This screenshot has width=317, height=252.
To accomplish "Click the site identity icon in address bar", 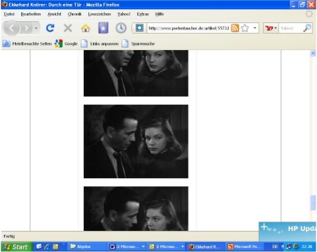I will coord(139,28).
